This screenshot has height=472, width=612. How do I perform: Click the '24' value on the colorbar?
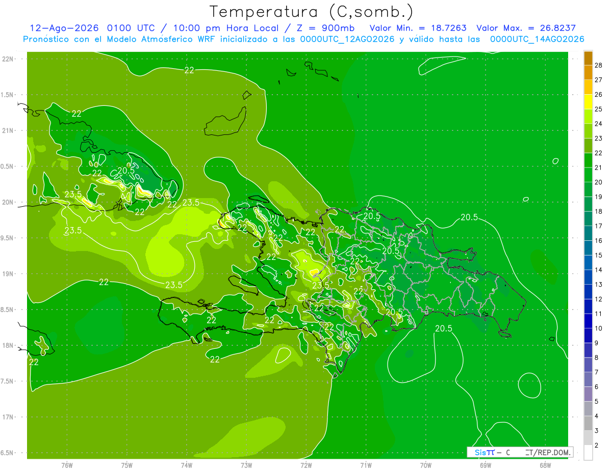coord(599,124)
